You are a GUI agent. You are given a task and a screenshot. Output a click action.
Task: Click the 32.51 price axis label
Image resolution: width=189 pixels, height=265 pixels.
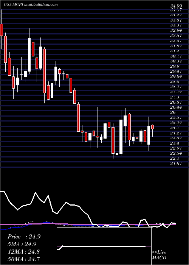(x=175, y=36)
